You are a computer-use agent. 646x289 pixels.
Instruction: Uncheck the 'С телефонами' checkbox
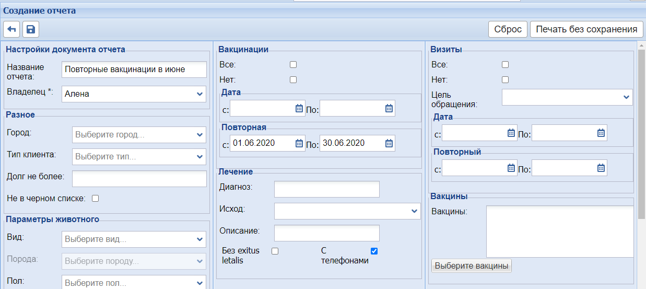click(x=374, y=251)
